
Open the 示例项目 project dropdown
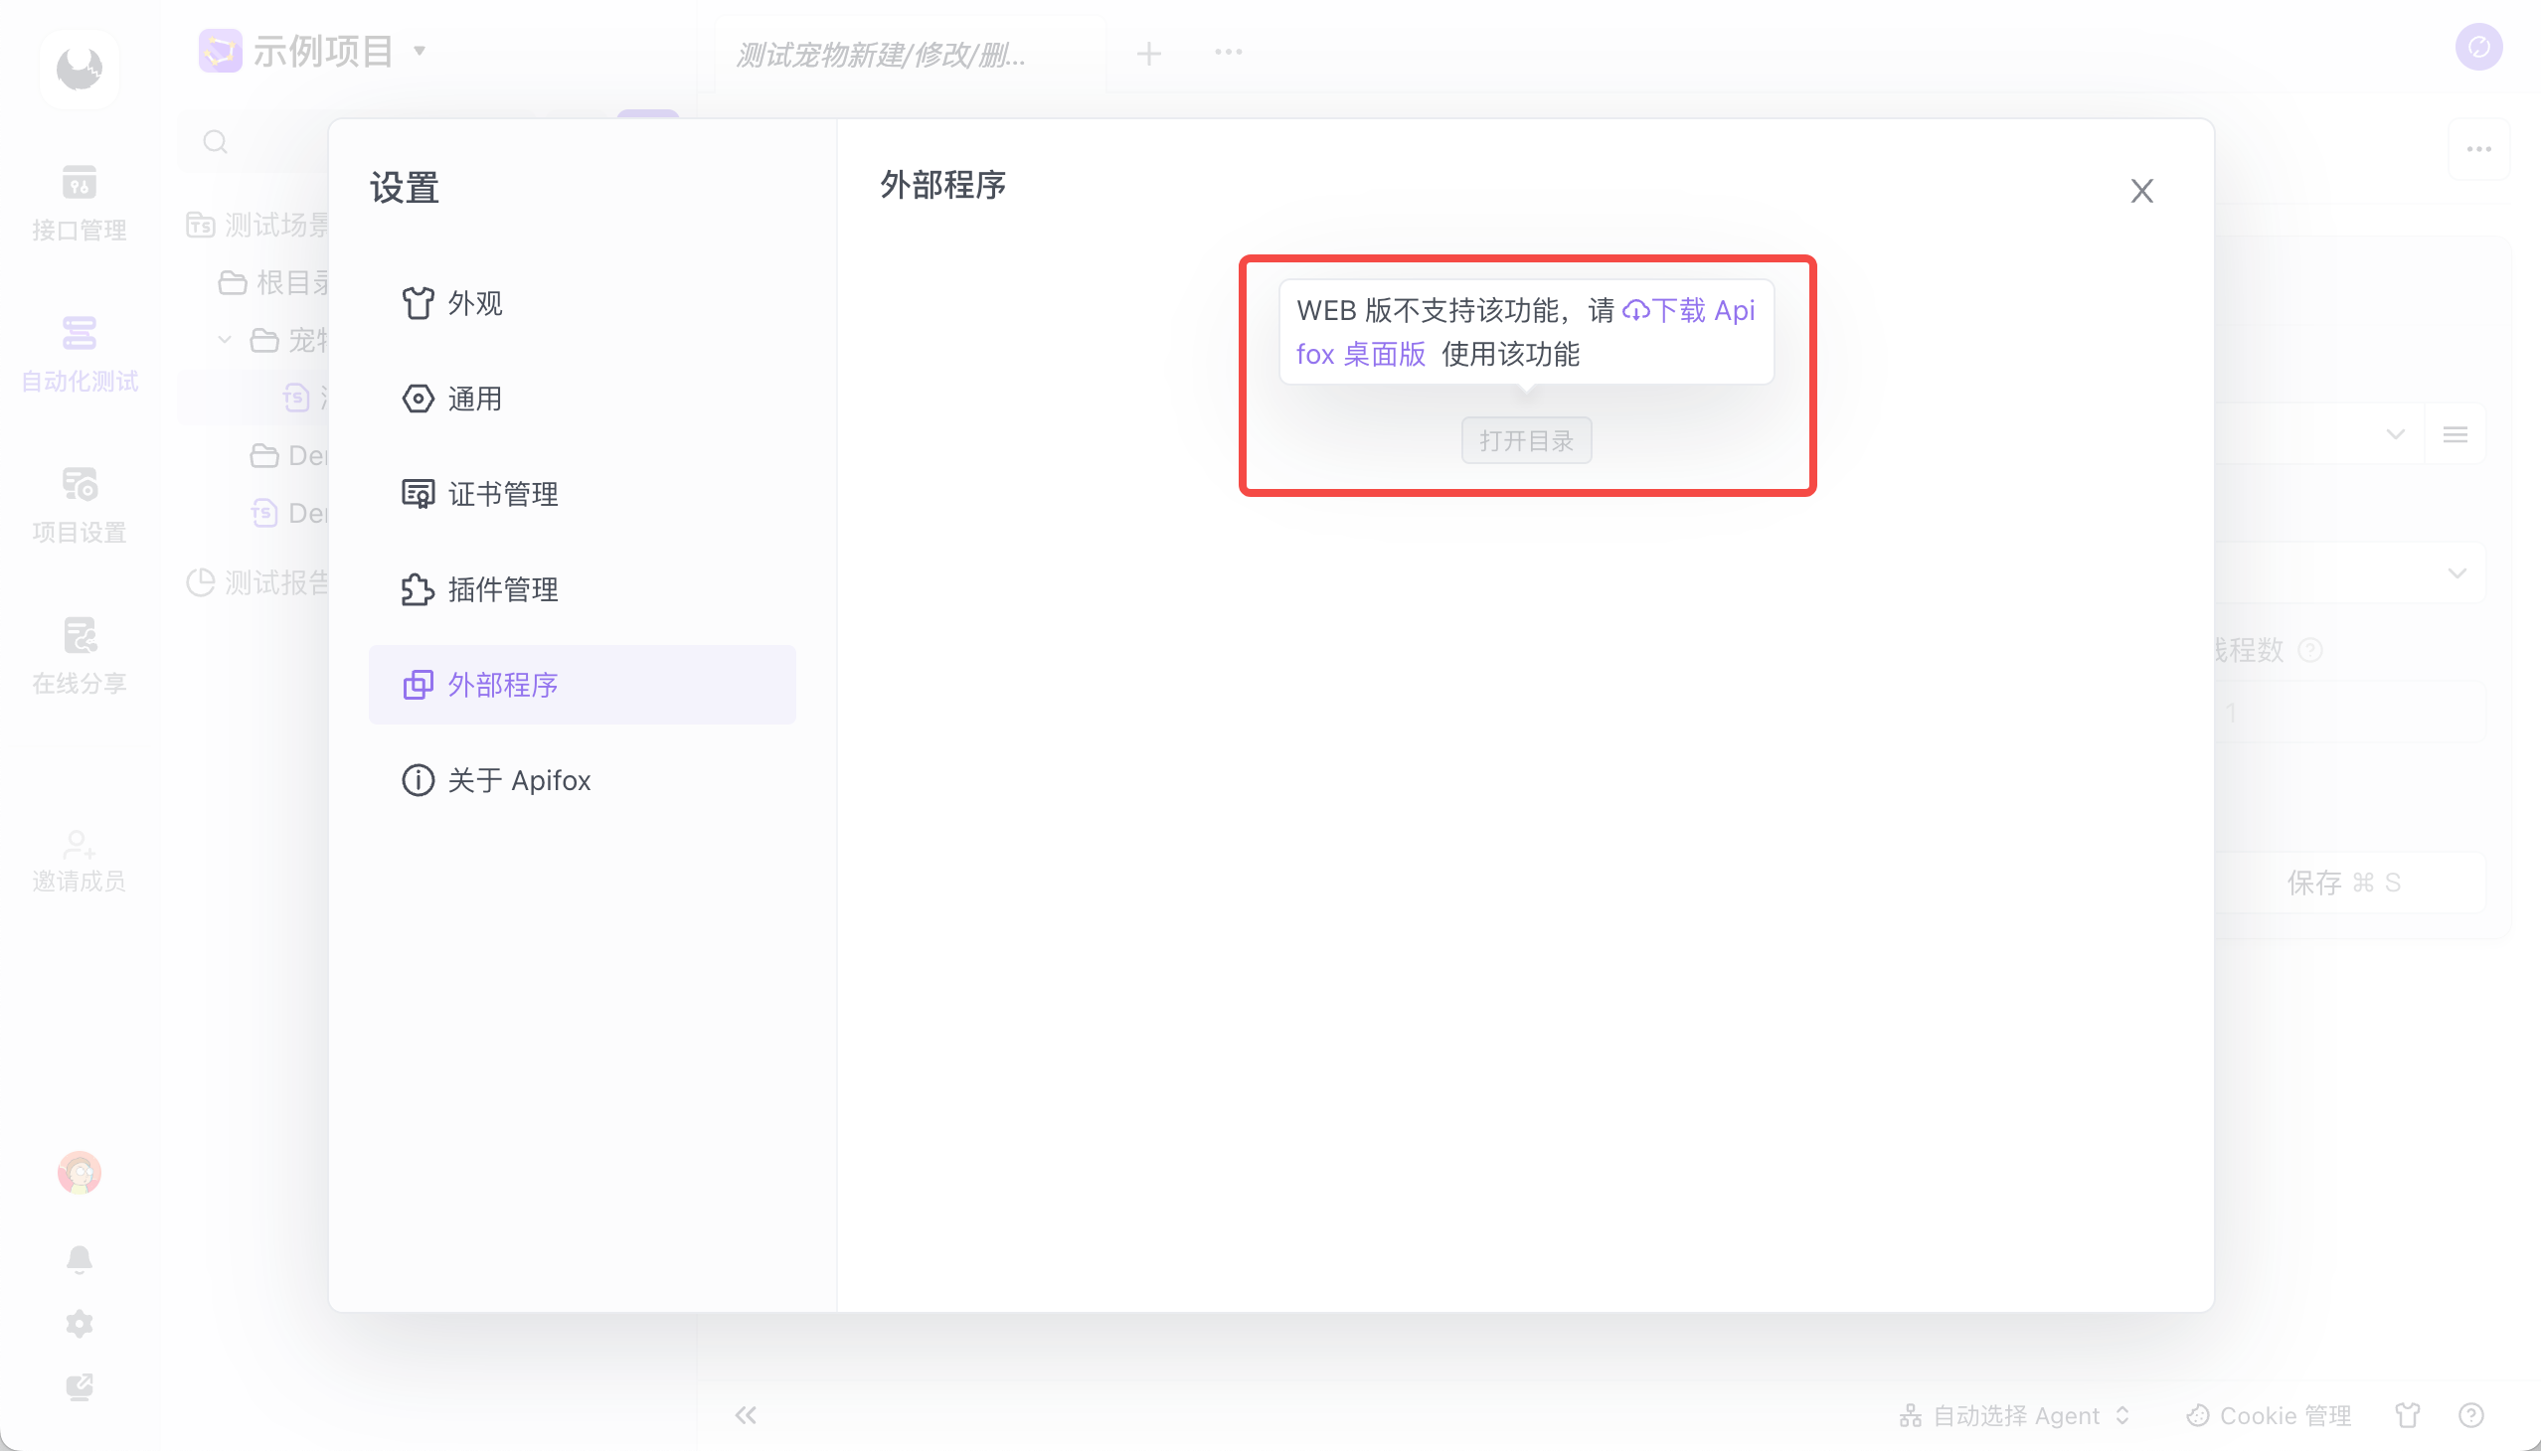(324, 51)
